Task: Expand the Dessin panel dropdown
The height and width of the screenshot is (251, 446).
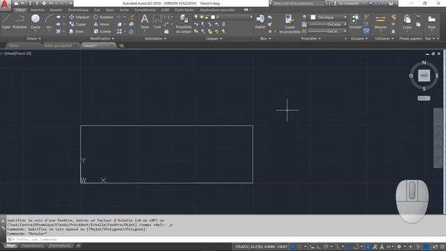Action: (33, 38)
